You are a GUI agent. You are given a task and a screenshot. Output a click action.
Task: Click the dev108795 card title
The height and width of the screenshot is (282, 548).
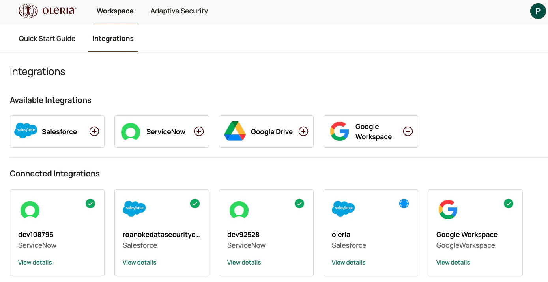[36, 235]
